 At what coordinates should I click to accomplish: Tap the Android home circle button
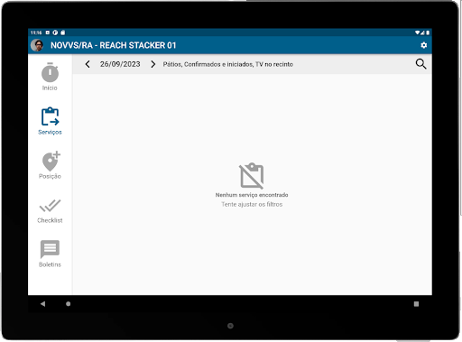point(69,304)
